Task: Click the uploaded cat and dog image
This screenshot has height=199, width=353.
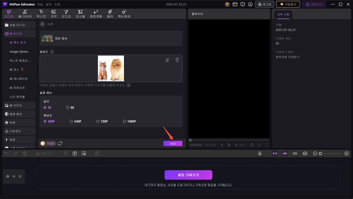Action: point(111,68)
